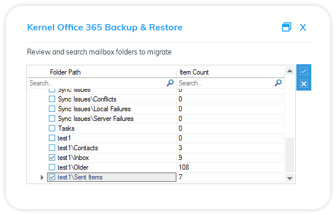
Task: Check the test1\Contacts checkbox
Action: [52, 147]
